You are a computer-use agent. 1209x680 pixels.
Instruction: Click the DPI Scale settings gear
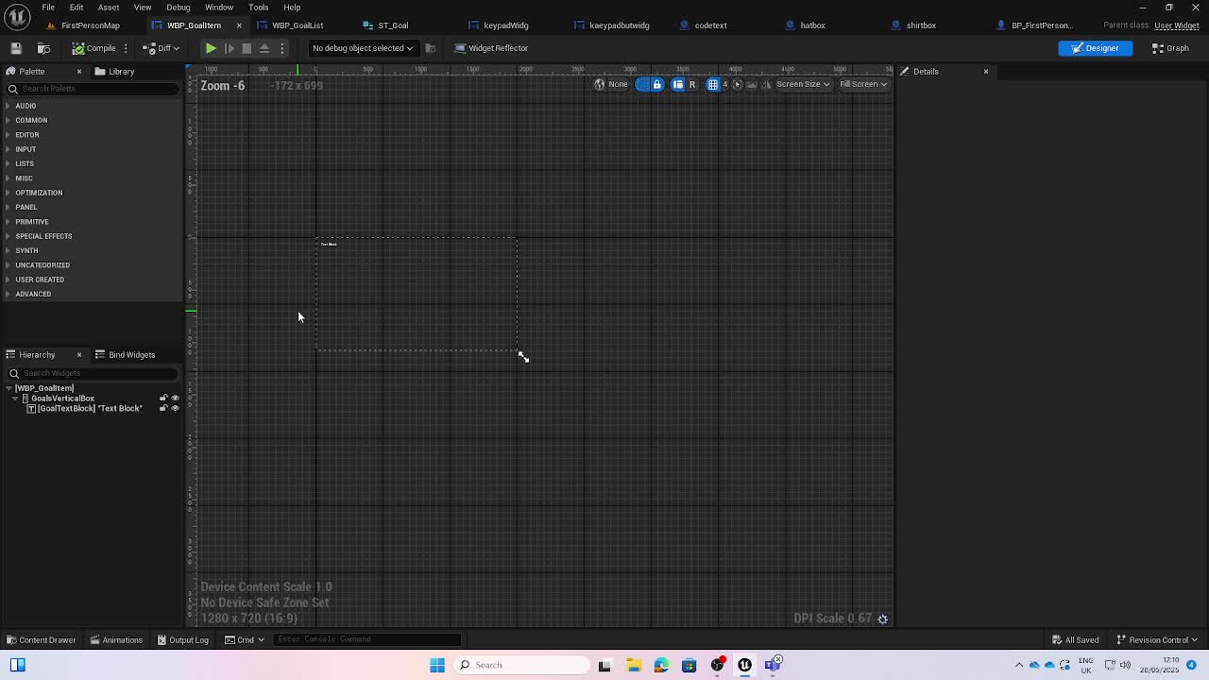883,619
